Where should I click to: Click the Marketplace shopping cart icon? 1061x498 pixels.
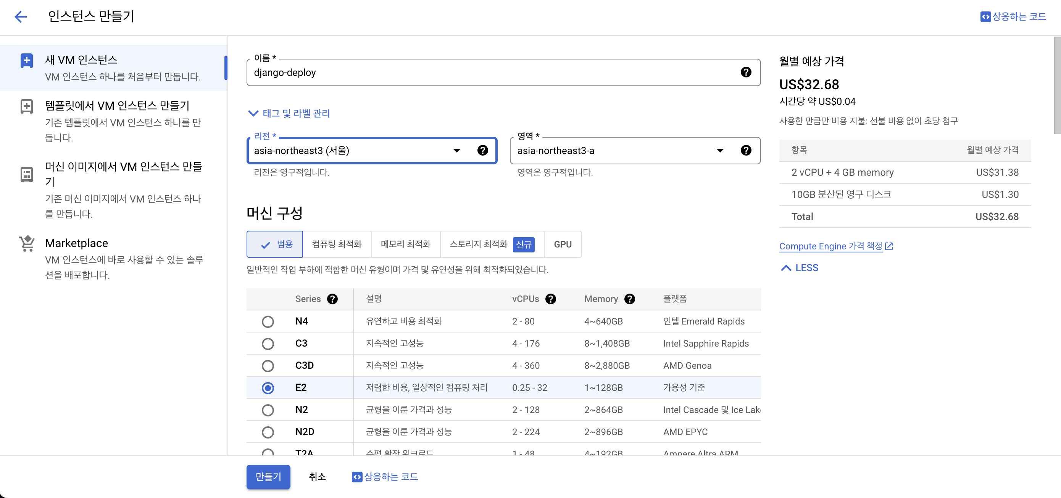27,243
